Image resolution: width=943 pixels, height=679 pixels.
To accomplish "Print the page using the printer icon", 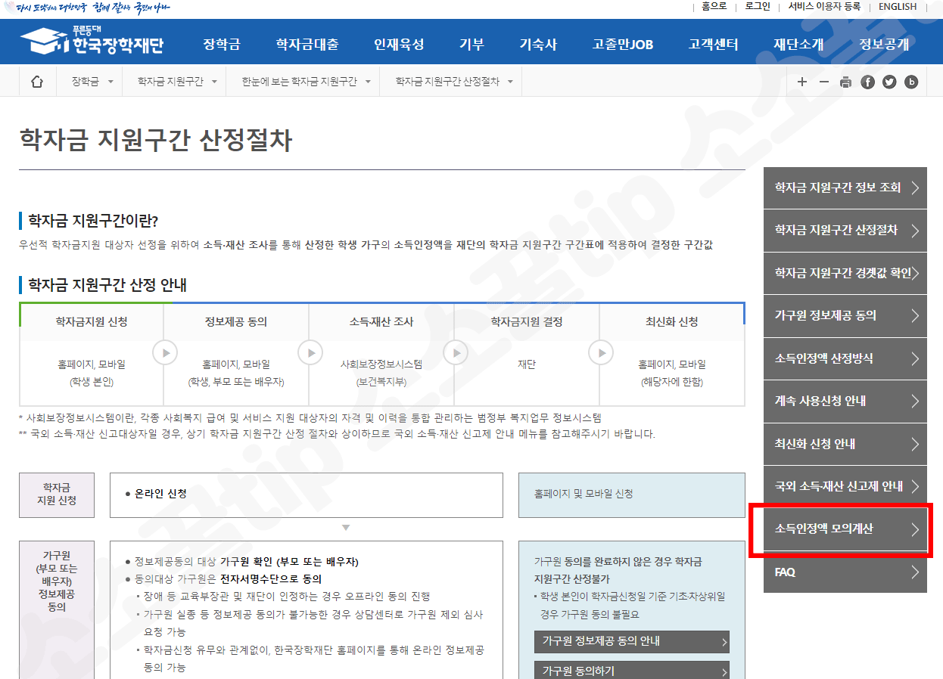I will click(845, 81).
